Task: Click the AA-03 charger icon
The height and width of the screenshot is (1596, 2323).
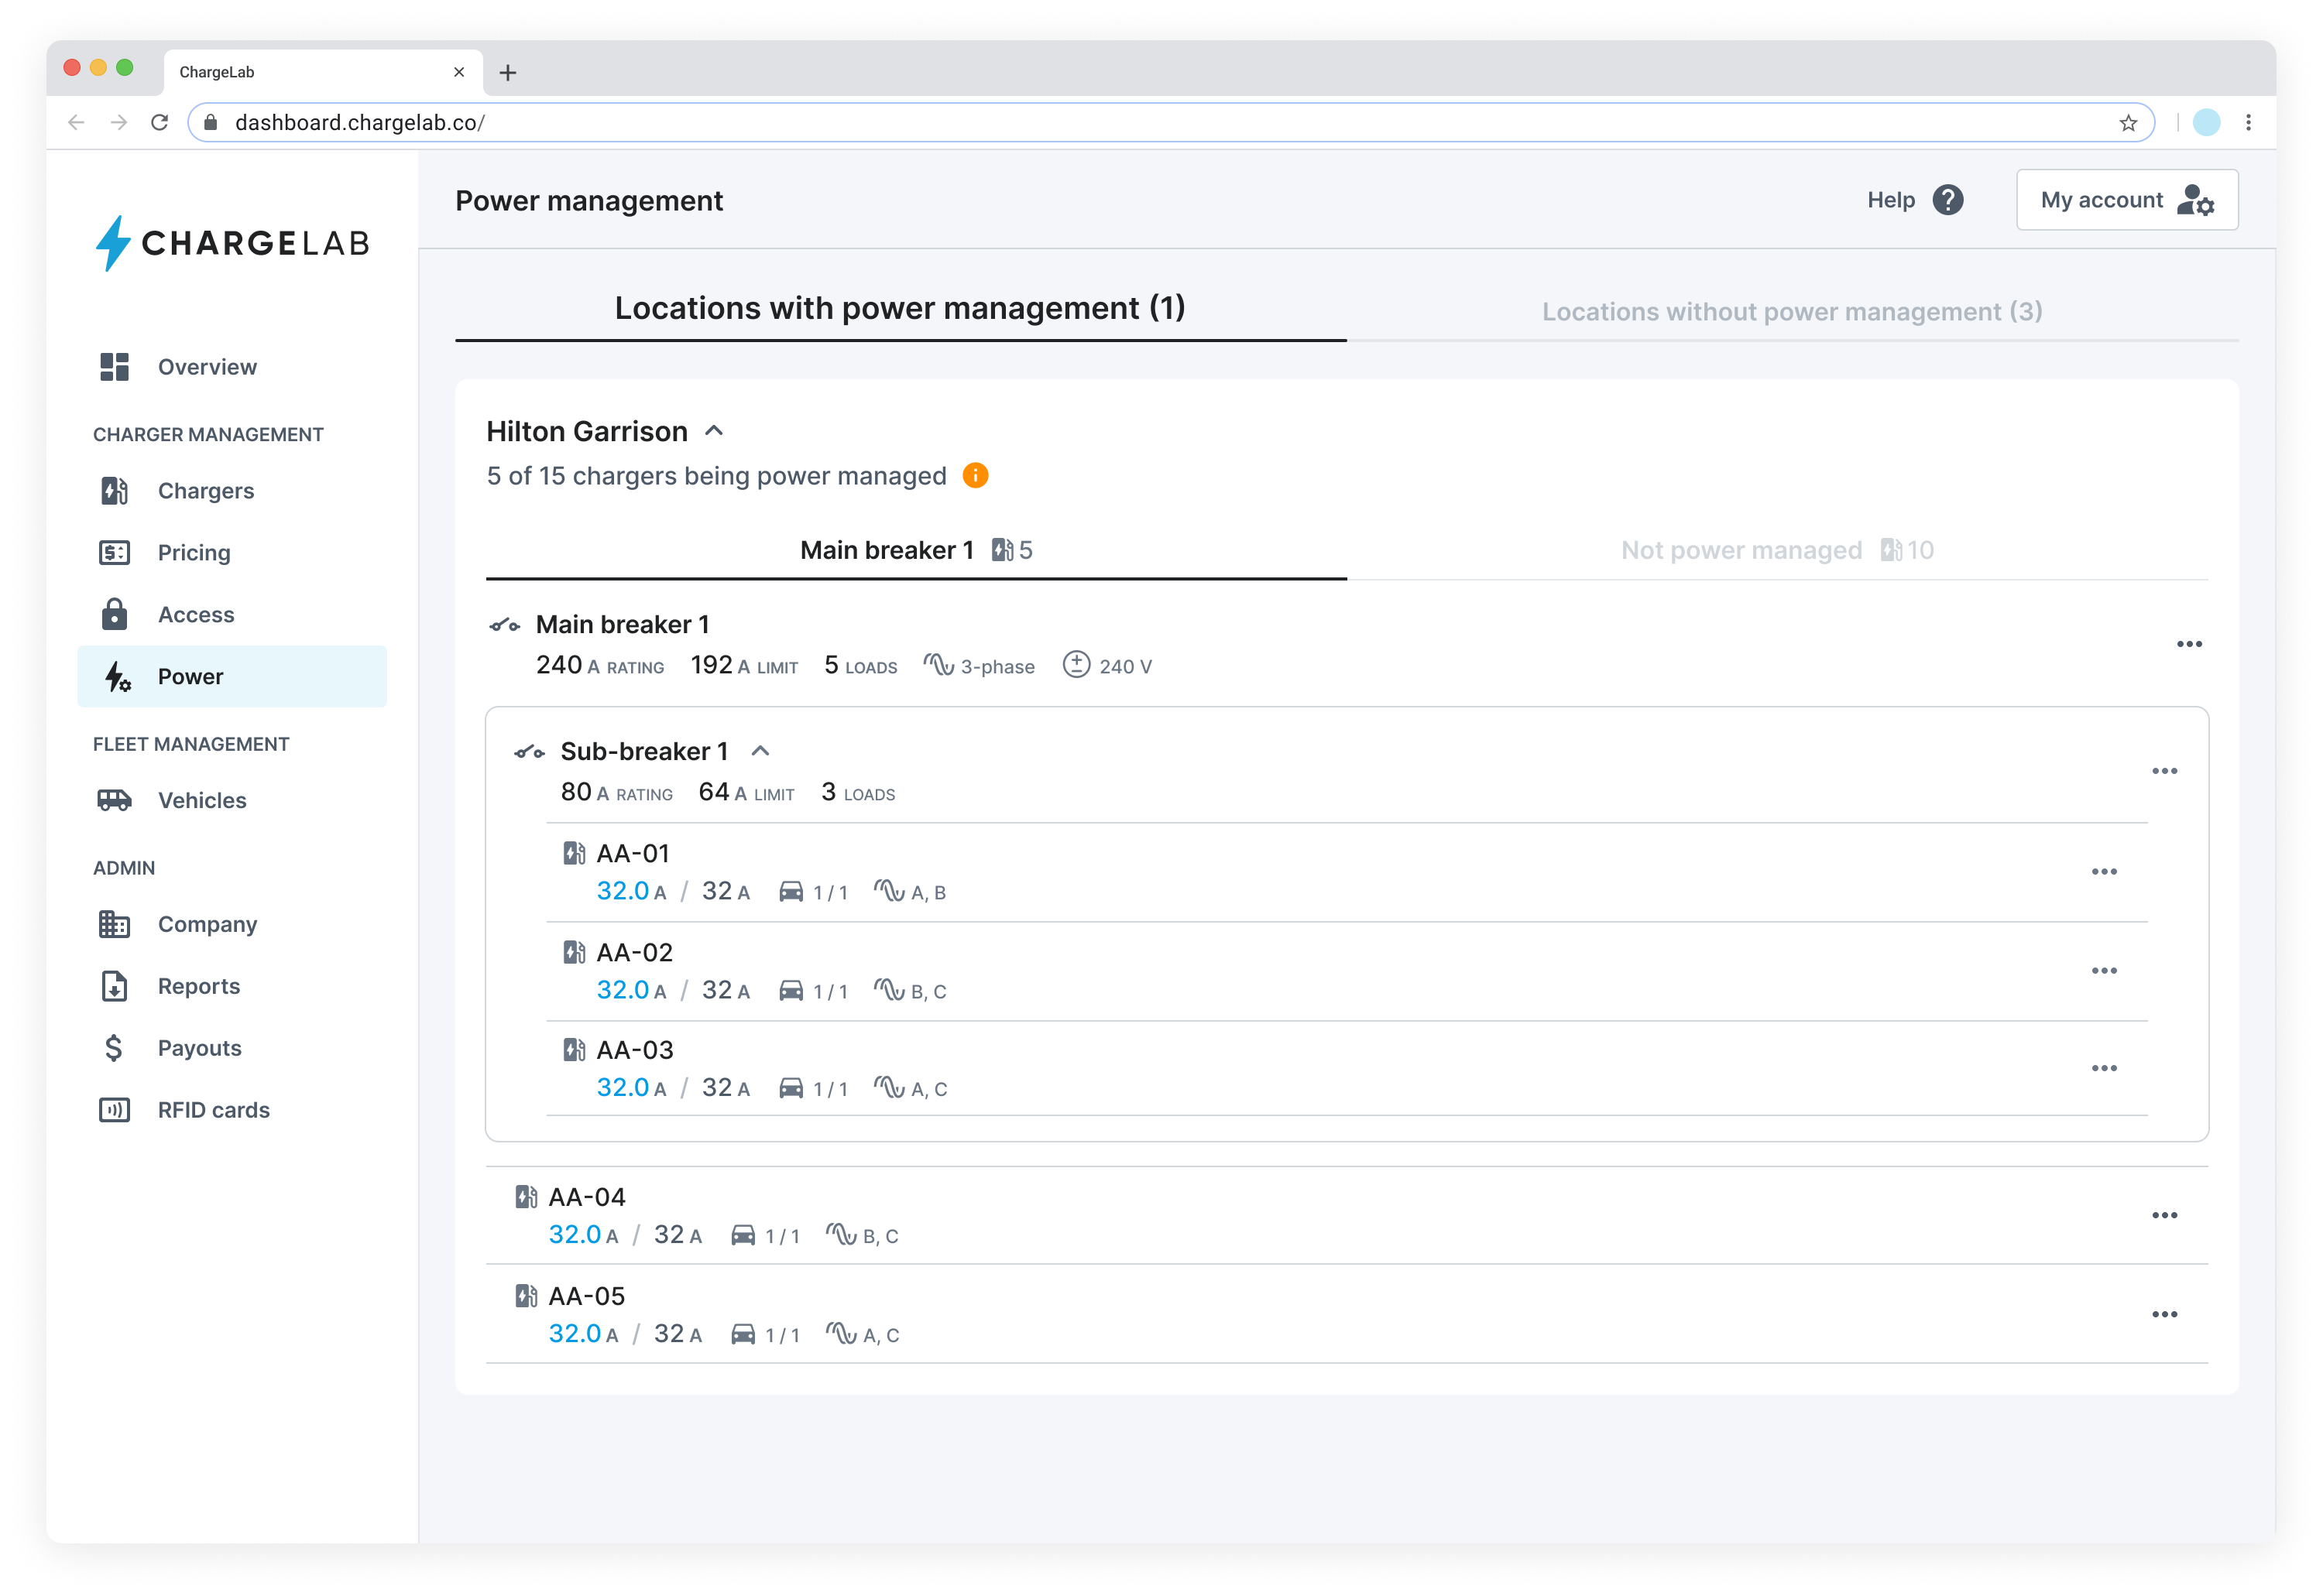Action: (x=575, y=1050)
